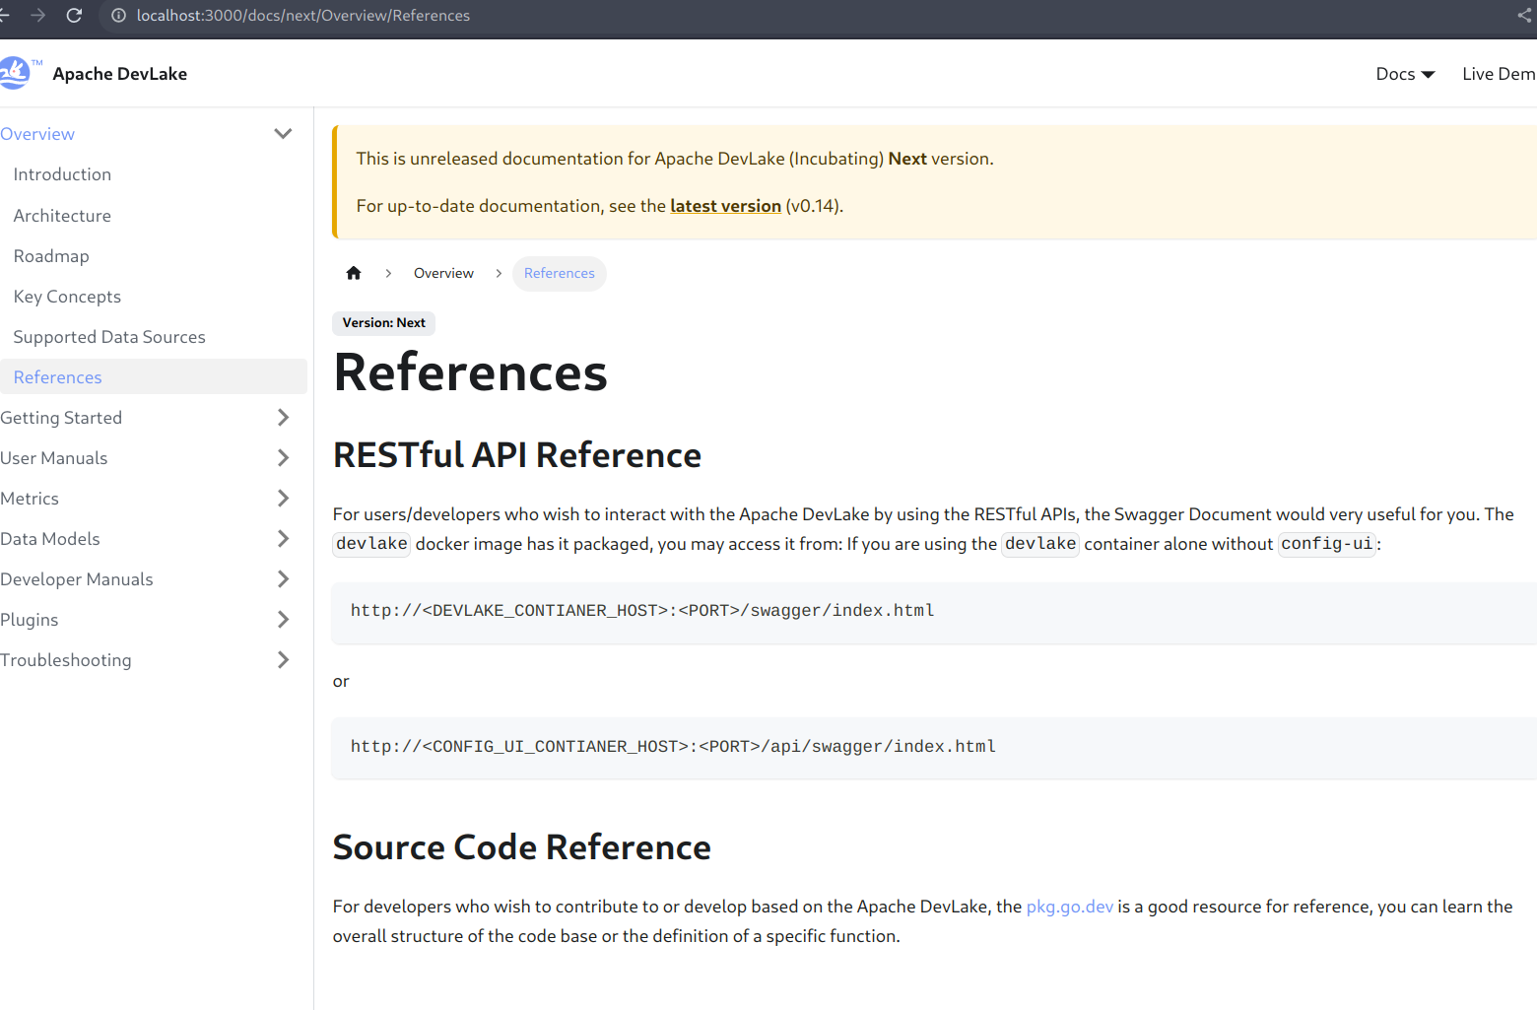This screenshot has height=1010, width=1537.
Task: Open the latest version link
Action: pyautogui.click(x=725, y=206)
